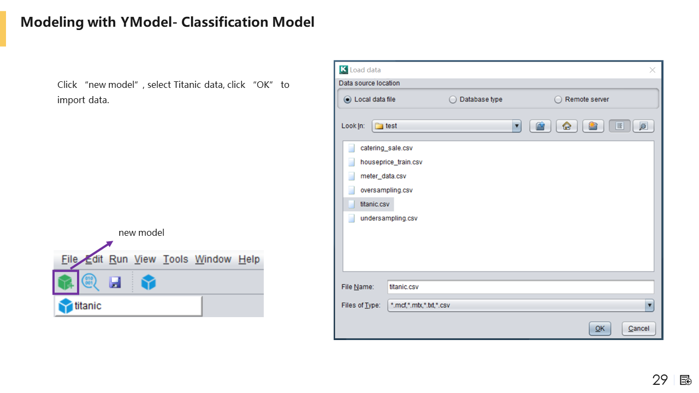This screenshot has height=393, width=699.
Task: Create a new folder in dialog
Action: point(593,126)
